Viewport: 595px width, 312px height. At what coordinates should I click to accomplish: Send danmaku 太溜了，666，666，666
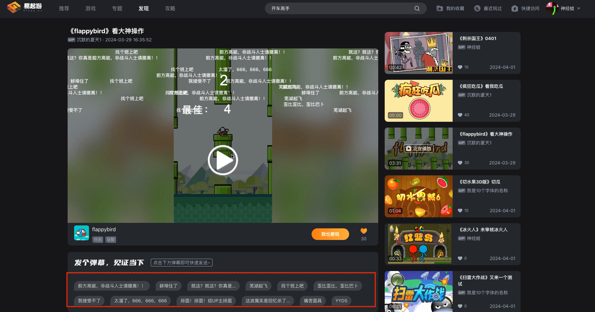tap(141, 301)
